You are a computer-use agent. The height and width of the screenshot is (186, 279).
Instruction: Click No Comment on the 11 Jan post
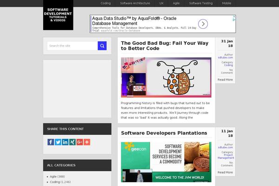(227, 164)
